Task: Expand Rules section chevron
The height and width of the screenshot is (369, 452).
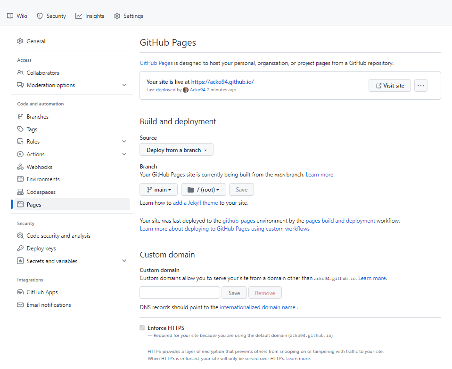Action: pyautogui.click(x=124, y=141)
